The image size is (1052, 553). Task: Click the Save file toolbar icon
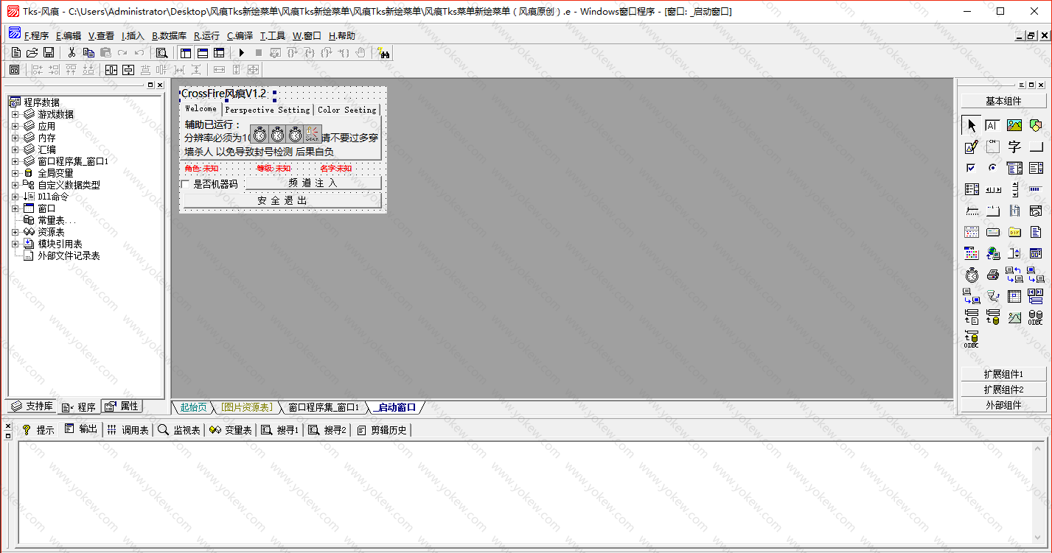[x=49, y=52]
